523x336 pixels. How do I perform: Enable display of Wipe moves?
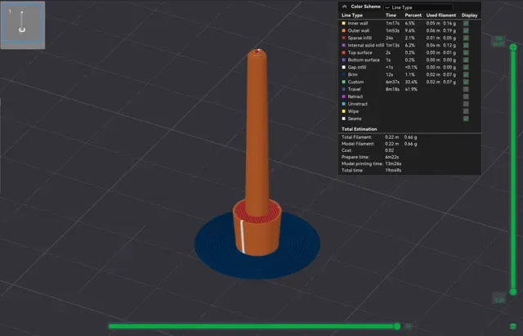466,111
